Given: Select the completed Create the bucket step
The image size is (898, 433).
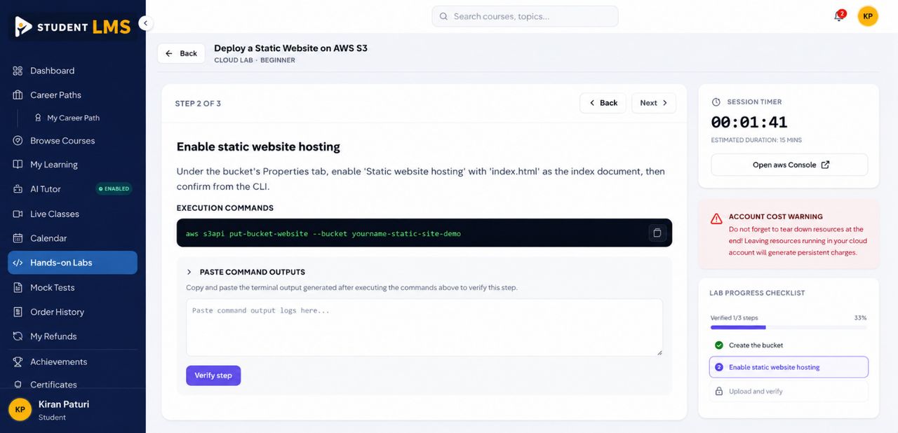Looking at the screenshot, I should (x=789, y=345).
